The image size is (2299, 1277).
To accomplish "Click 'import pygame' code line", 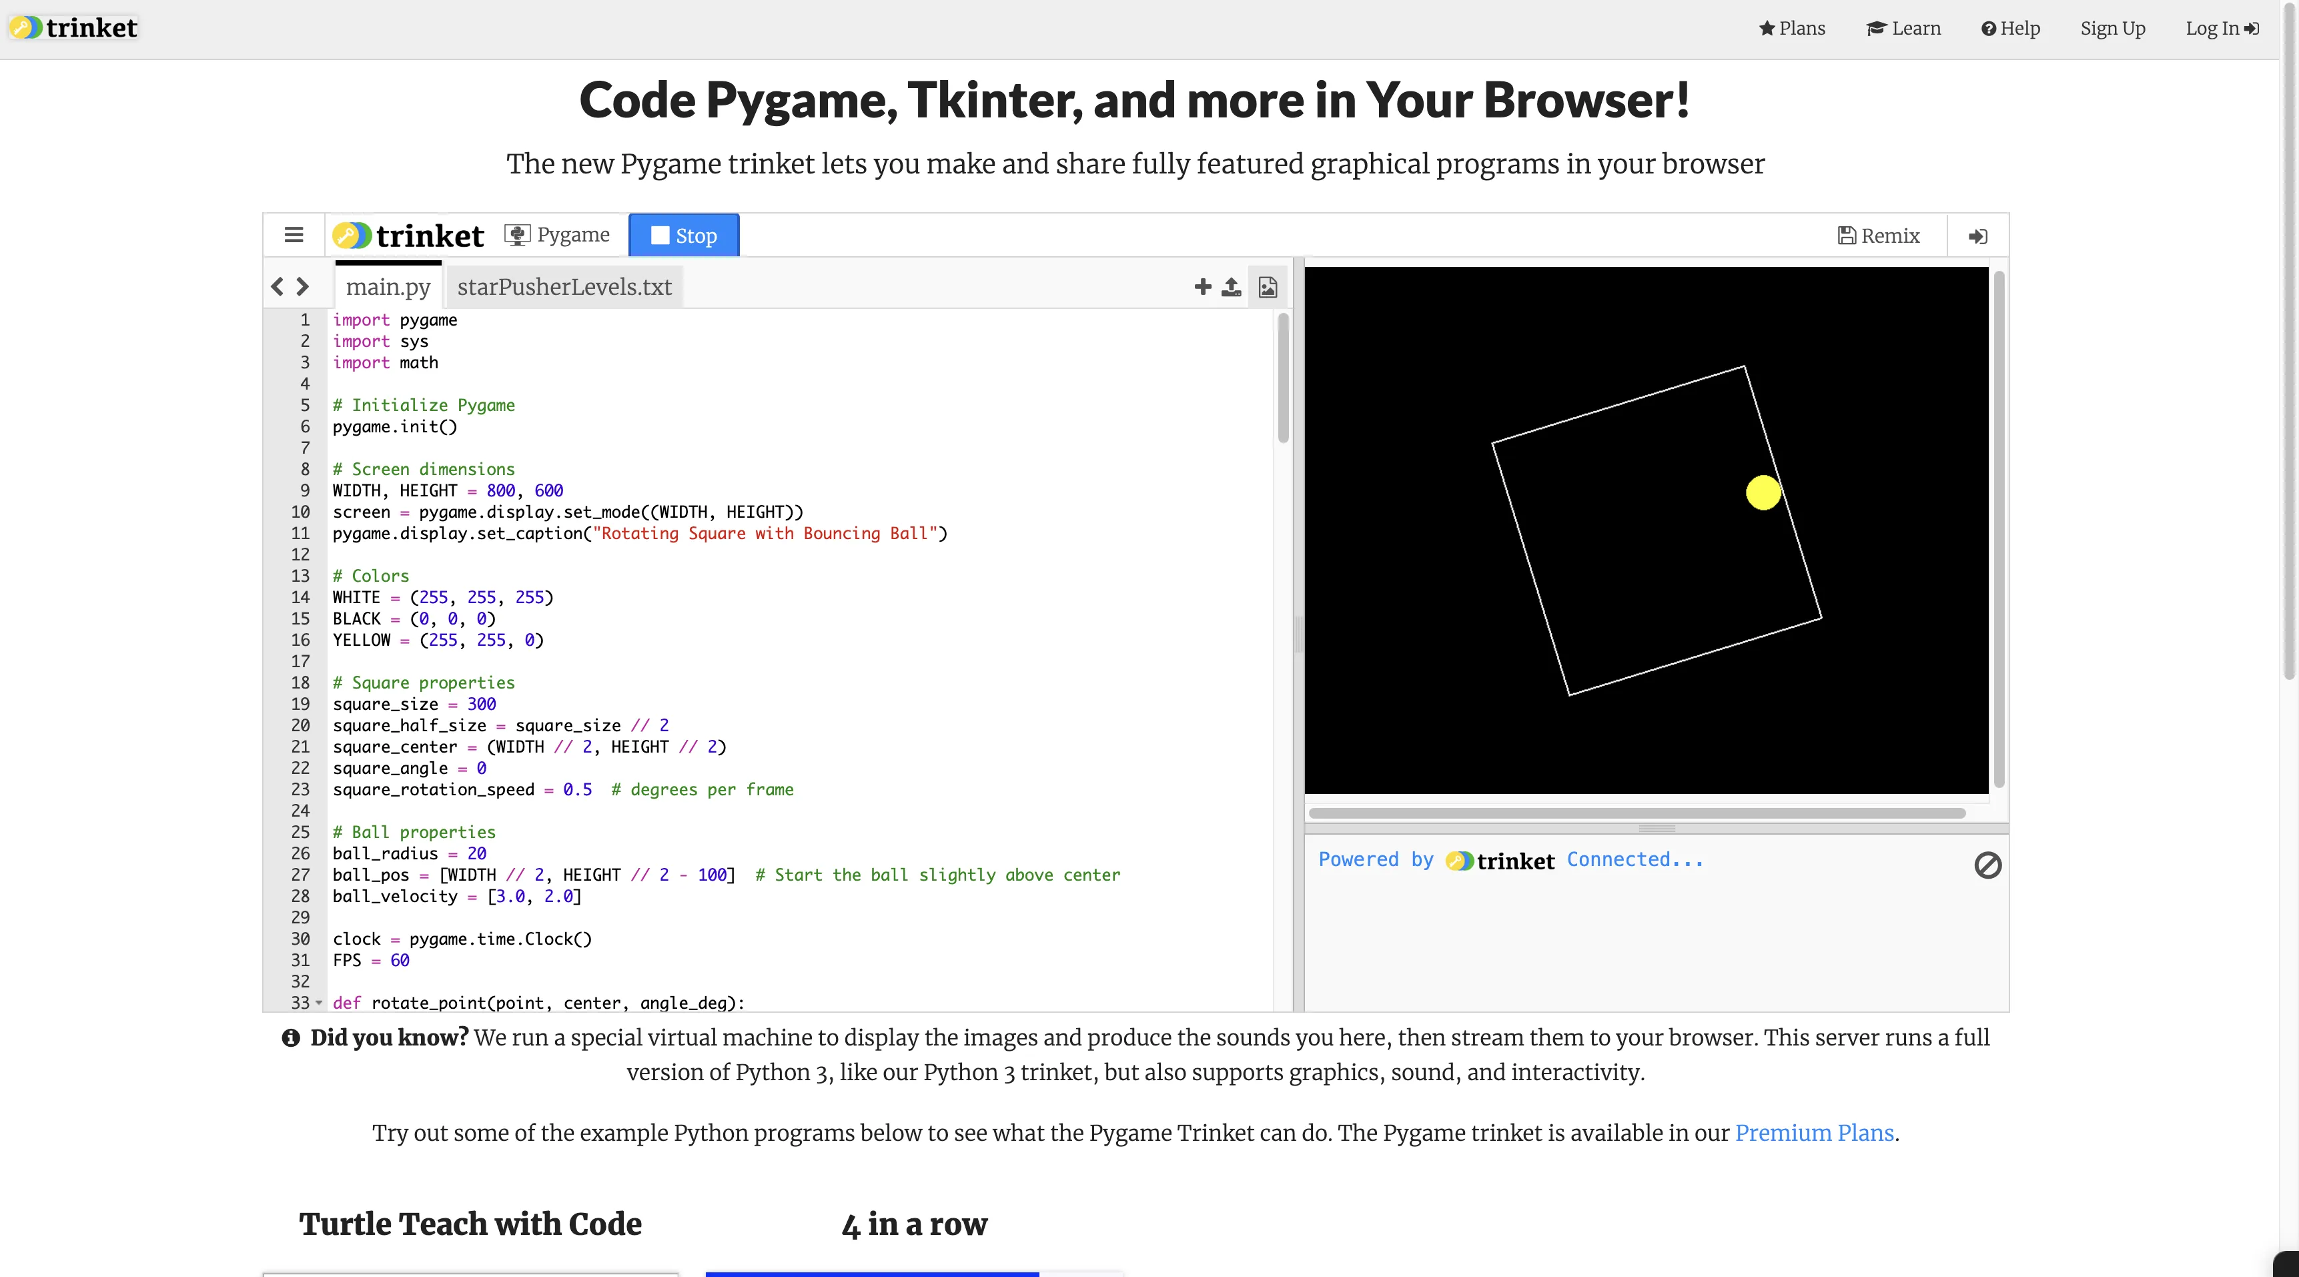I will coord(394,320).
